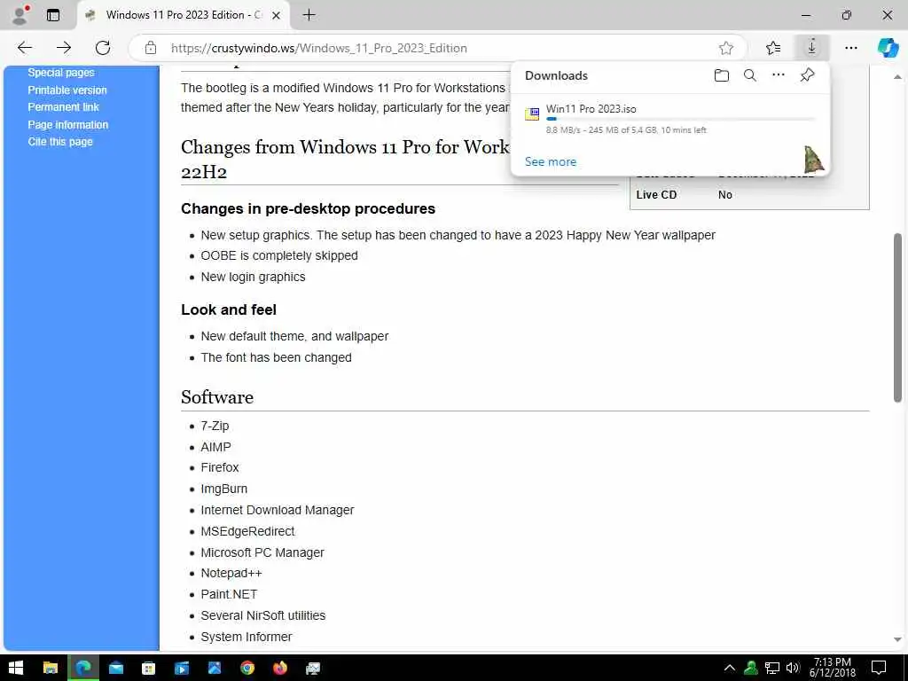Open the Copilot sidebar icon

click(x=888, y=48)
